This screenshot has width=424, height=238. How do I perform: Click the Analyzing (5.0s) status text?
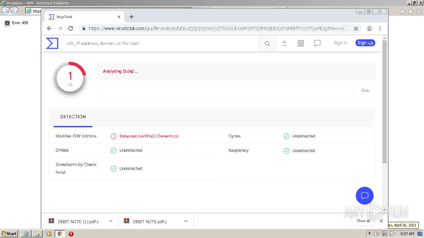[120, 71]
